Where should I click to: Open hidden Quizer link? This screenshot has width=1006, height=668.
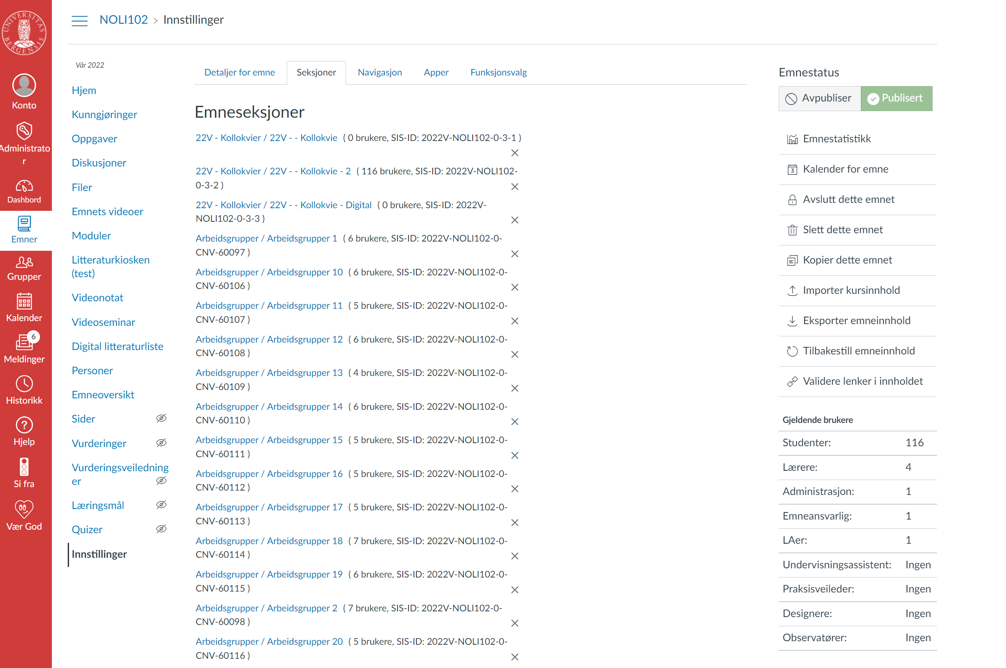click(87, 530)
